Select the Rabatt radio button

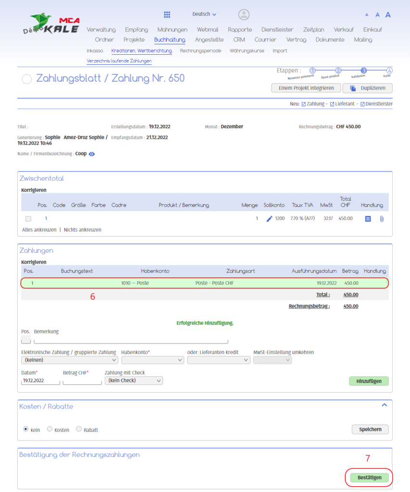(79, 429)
